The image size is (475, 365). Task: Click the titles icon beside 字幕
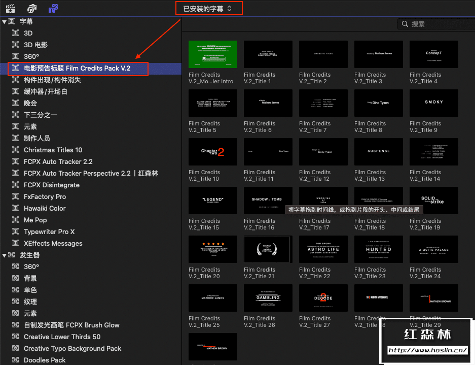coord(12,21)
